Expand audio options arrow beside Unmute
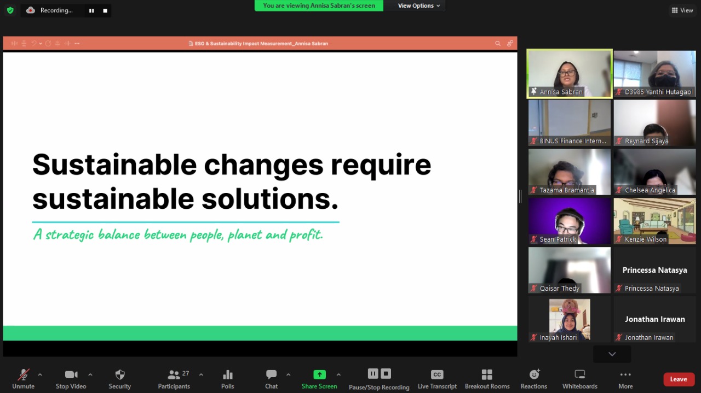Screen dimensions: 701x393 click(40, 374)
